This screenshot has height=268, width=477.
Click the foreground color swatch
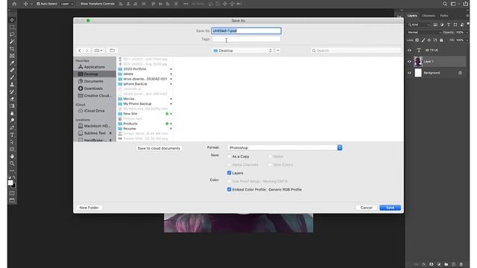(10, 182)
